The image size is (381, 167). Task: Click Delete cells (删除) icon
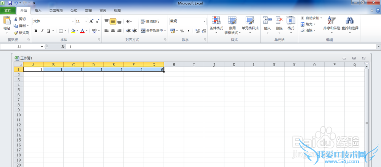pos(279,21)
